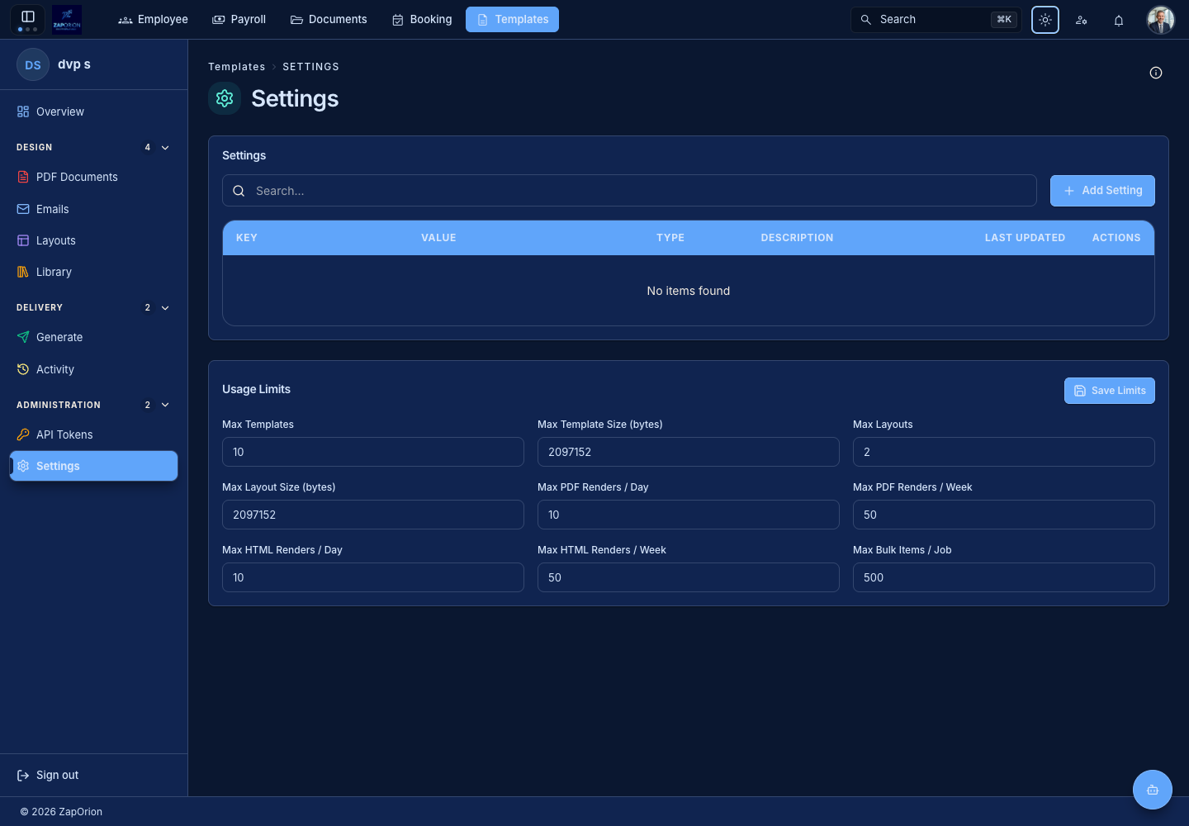Click Max Bulk Items / Job field

[1004, 577]
